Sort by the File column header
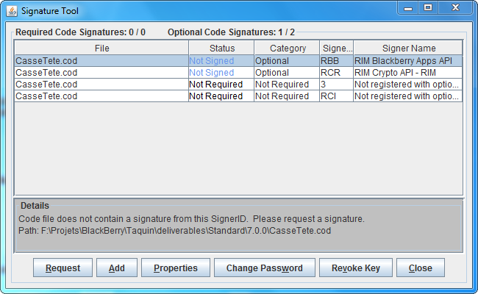 pyautogui.click(x=101, y=49)
